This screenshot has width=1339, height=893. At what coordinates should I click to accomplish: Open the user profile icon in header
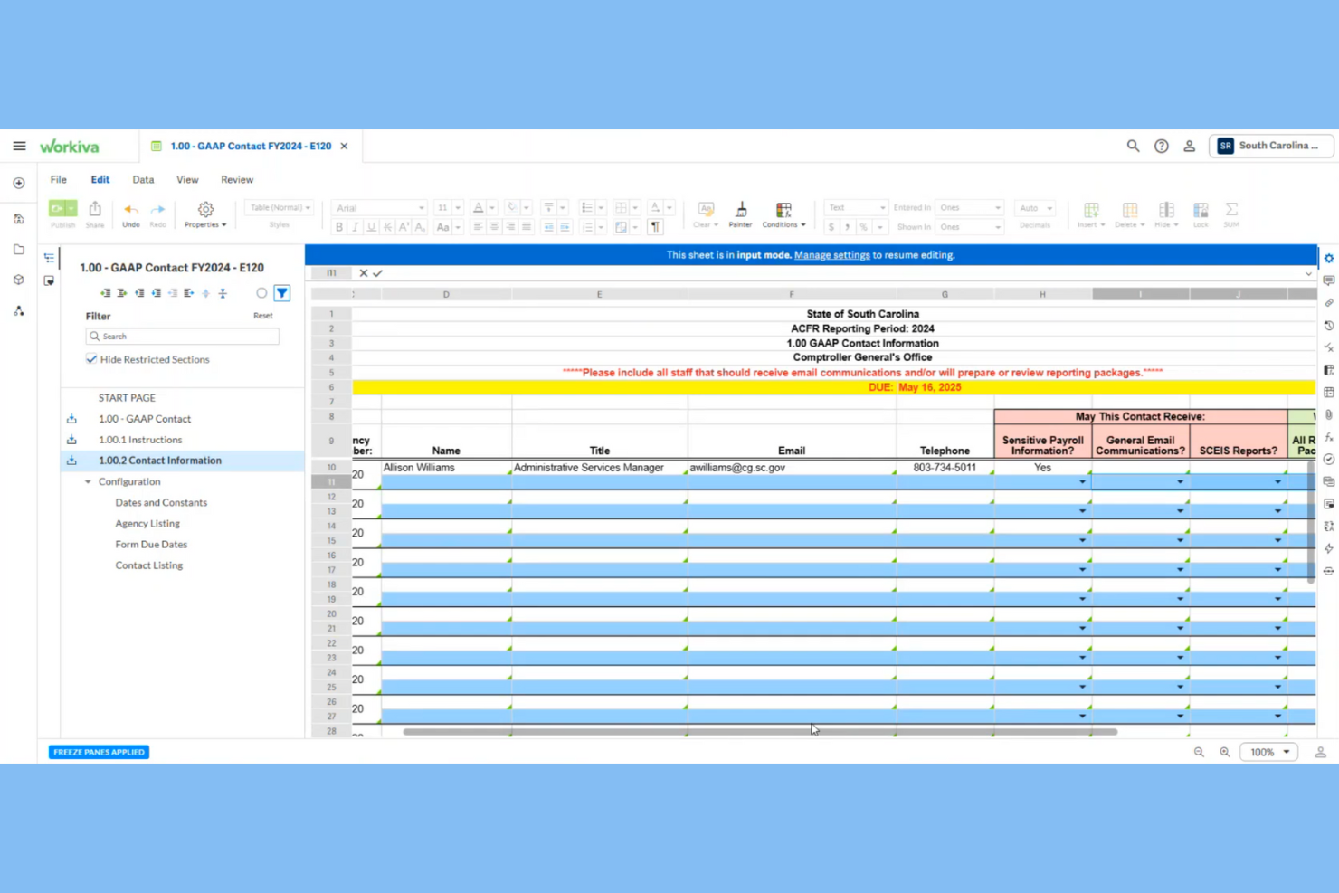click(1190, 146)
